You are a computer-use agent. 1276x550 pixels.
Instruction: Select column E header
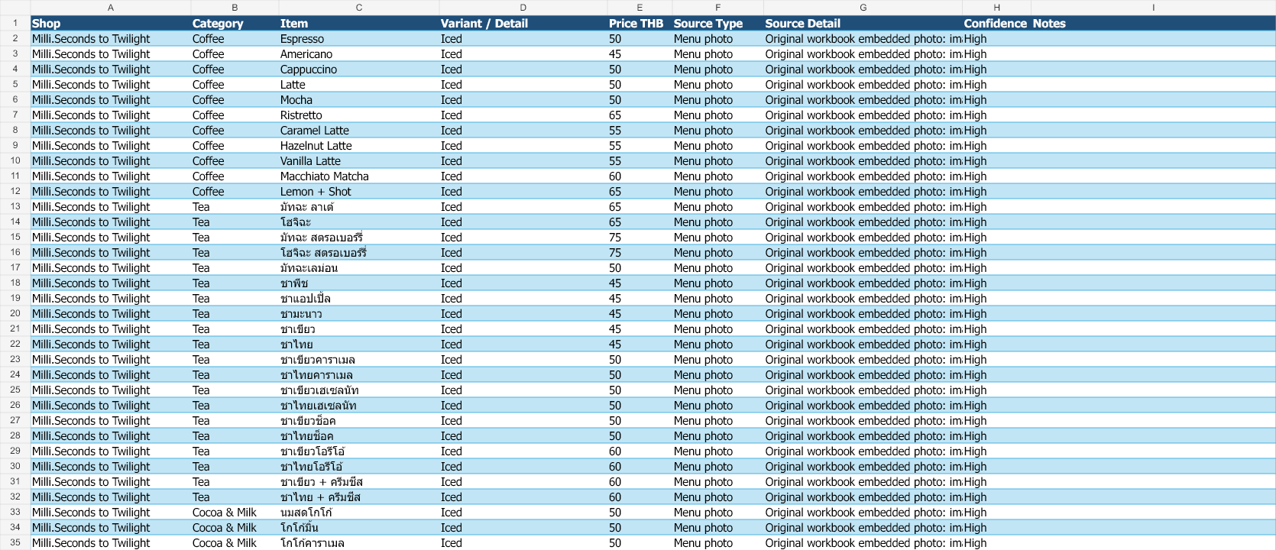click(x=640, y=8)
